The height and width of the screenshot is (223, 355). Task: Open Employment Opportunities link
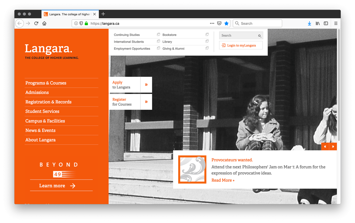(132, 49)
